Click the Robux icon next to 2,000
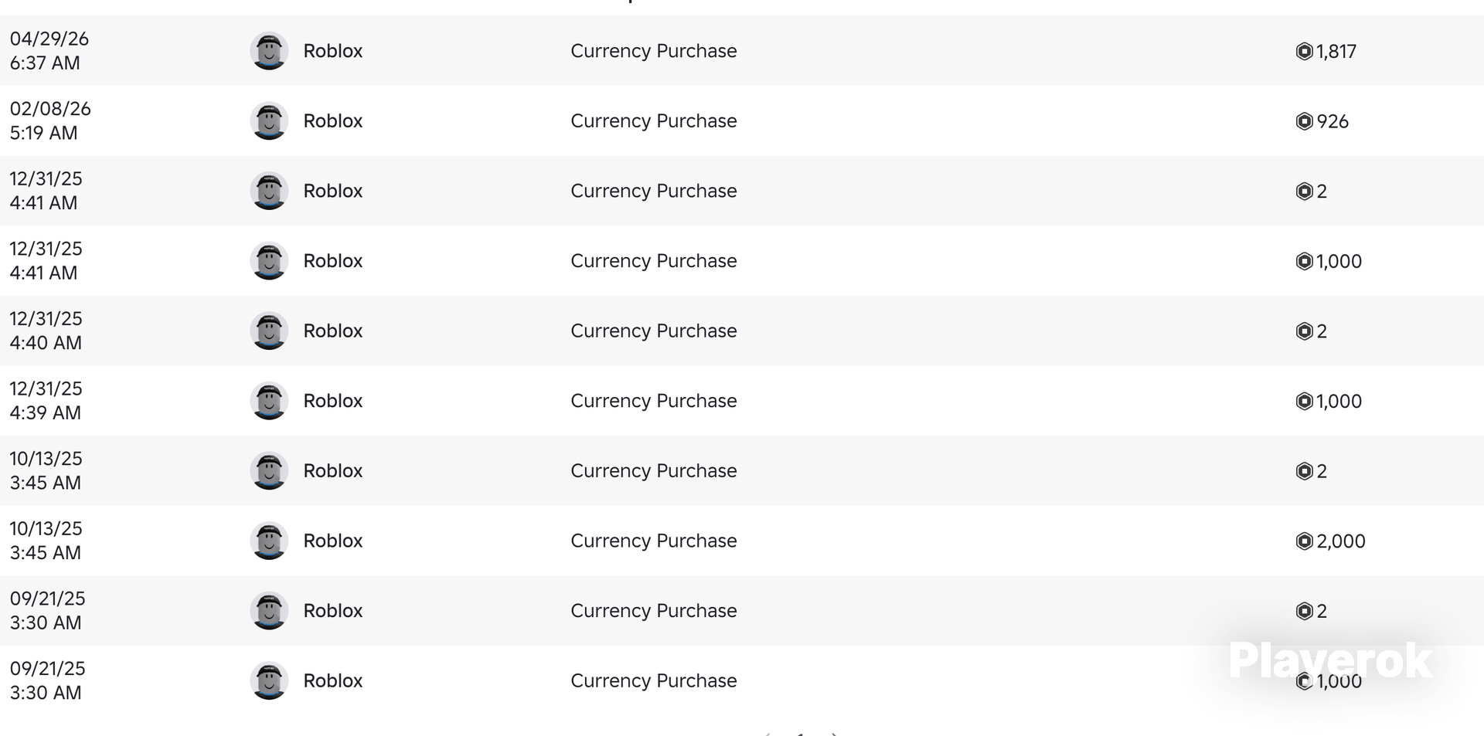1484x736 pixels. point(1304,541)
